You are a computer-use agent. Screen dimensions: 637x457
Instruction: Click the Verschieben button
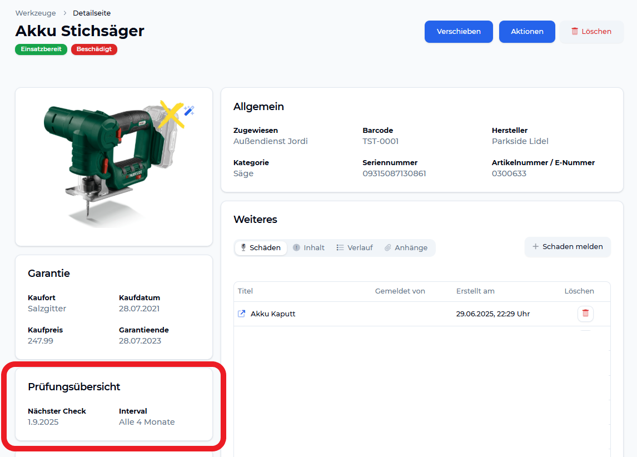(x=459, y=32)
